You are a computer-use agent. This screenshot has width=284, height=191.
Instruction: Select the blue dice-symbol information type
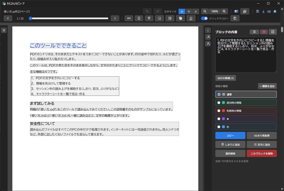tap(246, 127)
